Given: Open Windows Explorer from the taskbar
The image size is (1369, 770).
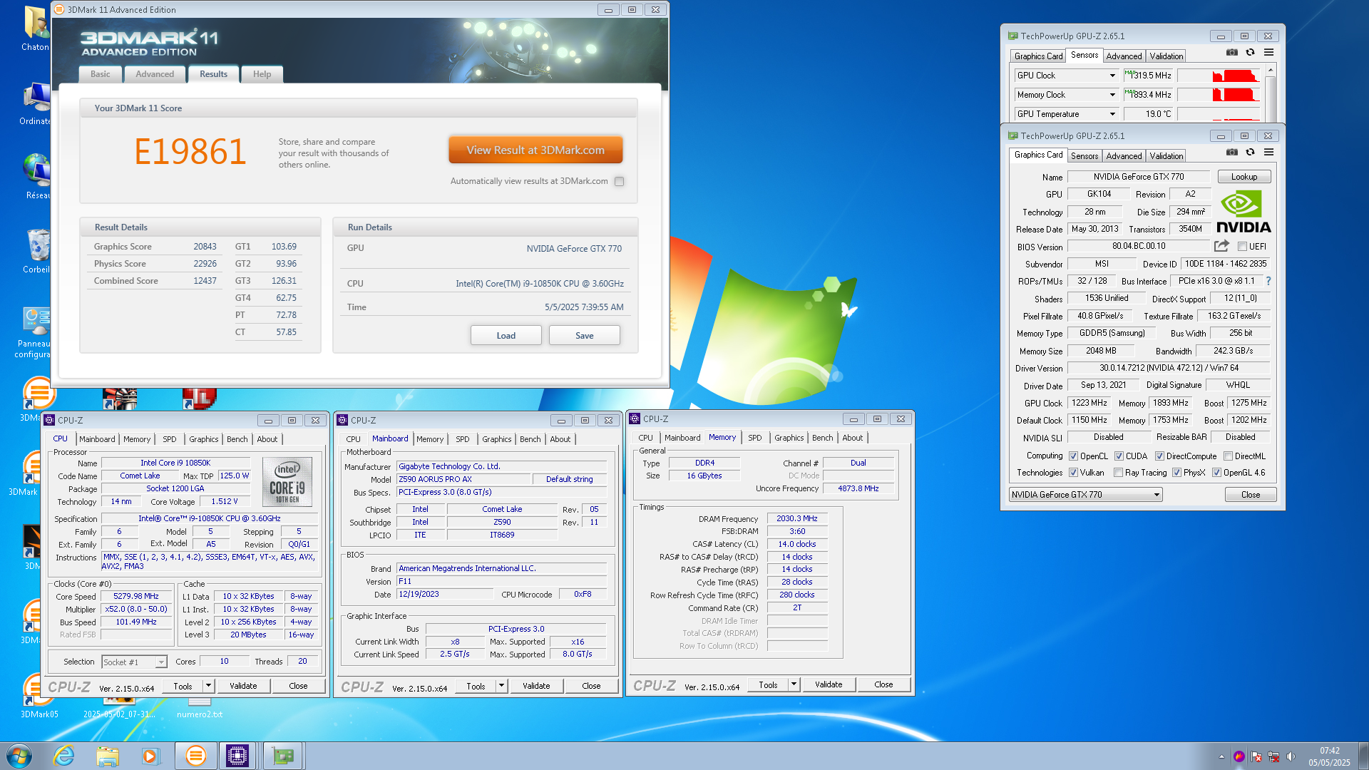Looking at the screenshot, I should click(108, 756).
